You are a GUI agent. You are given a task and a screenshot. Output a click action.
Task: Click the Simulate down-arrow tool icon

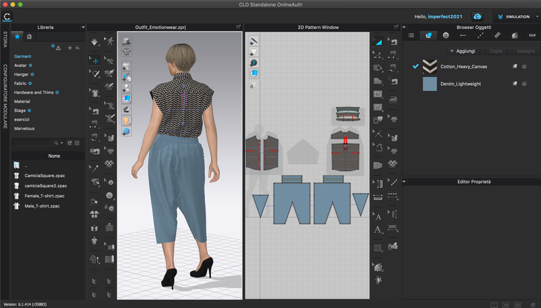(94, 43)
